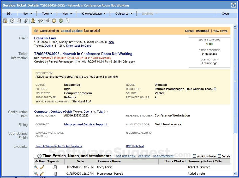239x178 pixels.
Task: Click the note icon next to Pamela Promanager resource
Action: coord(214,89)
